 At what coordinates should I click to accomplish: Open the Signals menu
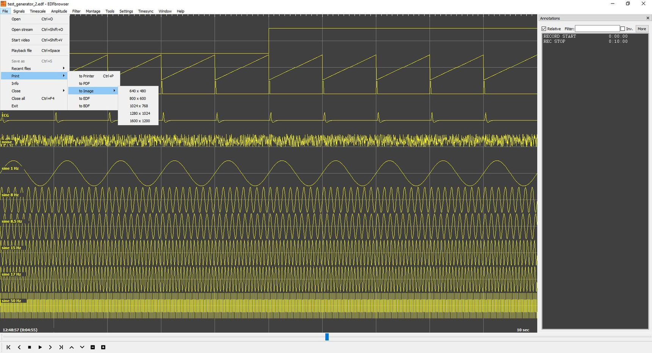tap(19, 11)
